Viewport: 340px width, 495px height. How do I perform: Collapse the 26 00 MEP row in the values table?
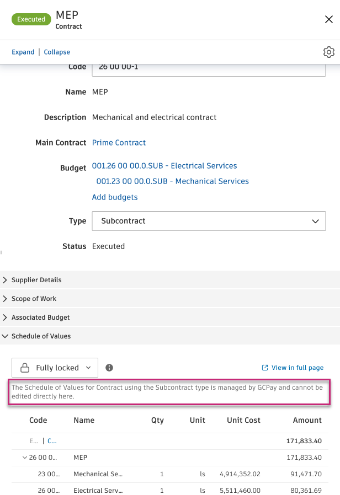point(24,457)
